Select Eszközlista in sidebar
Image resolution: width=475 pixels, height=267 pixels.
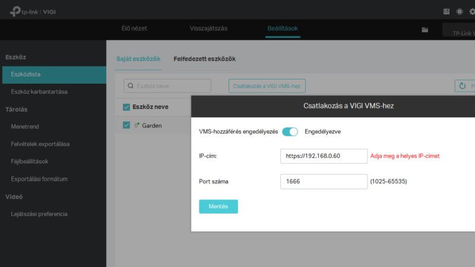(54, 75)
